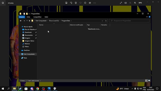Click the filmstrip view icon
Image resolution: width=161 pixels, height=91 pixels.
pyautogui.click(x=126, y=3)
